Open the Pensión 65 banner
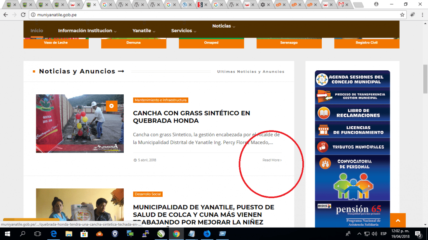Image resolution: width=428 pixels, height=240 pixels. 353,214
